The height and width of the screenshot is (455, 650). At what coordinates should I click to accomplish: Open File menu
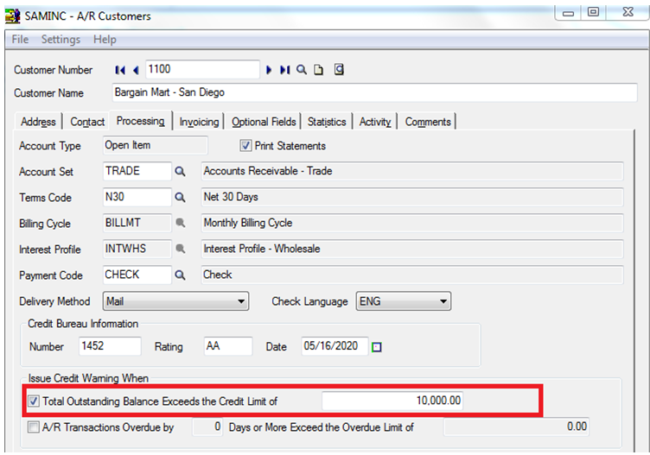tap(20, 40)
